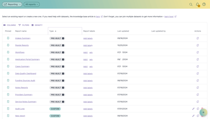Toggle pin for New report
Screen dimensions: 210x119
8,116
